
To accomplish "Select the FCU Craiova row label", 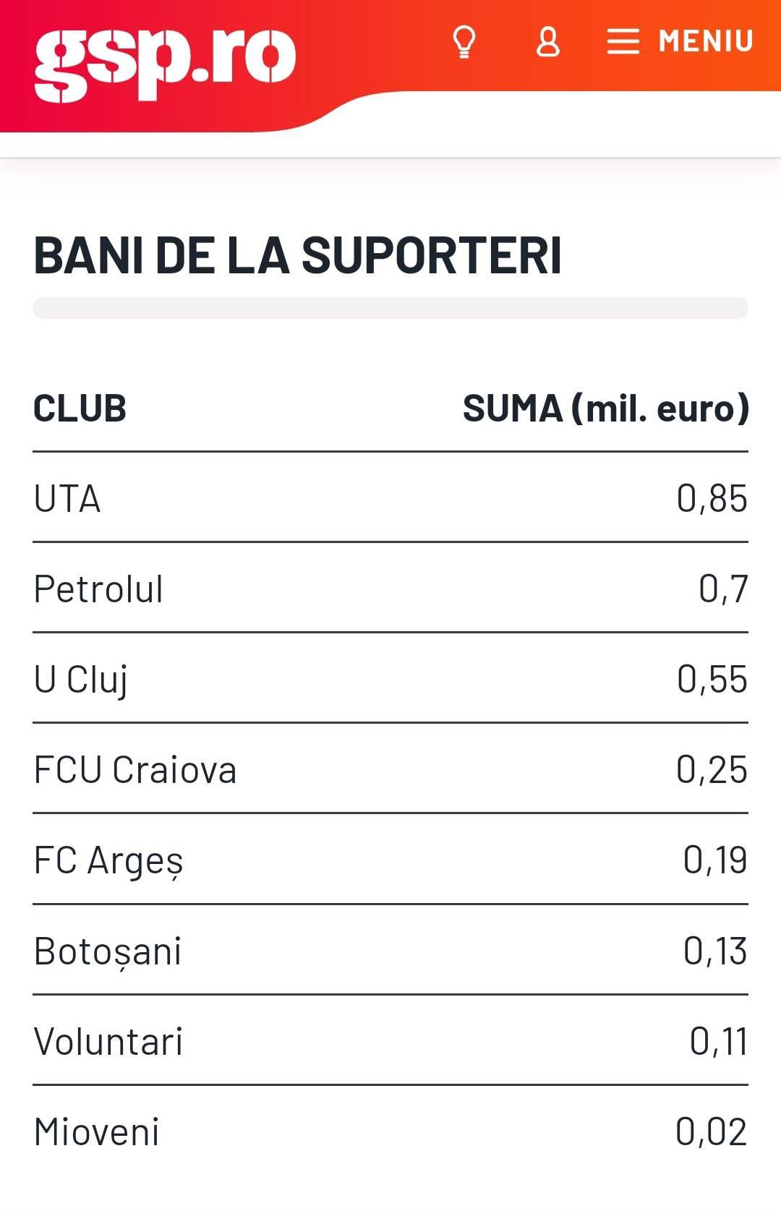I will [x=135, y=770].
